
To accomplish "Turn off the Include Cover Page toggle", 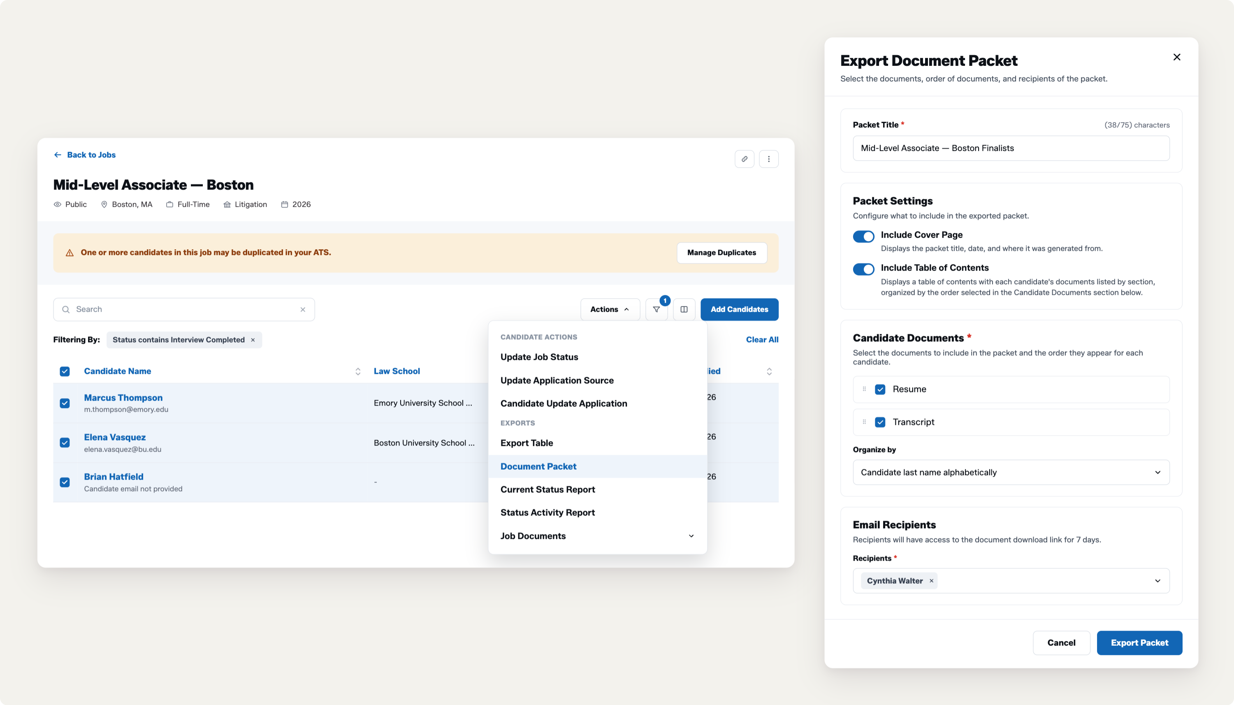I will pos(864,236).
